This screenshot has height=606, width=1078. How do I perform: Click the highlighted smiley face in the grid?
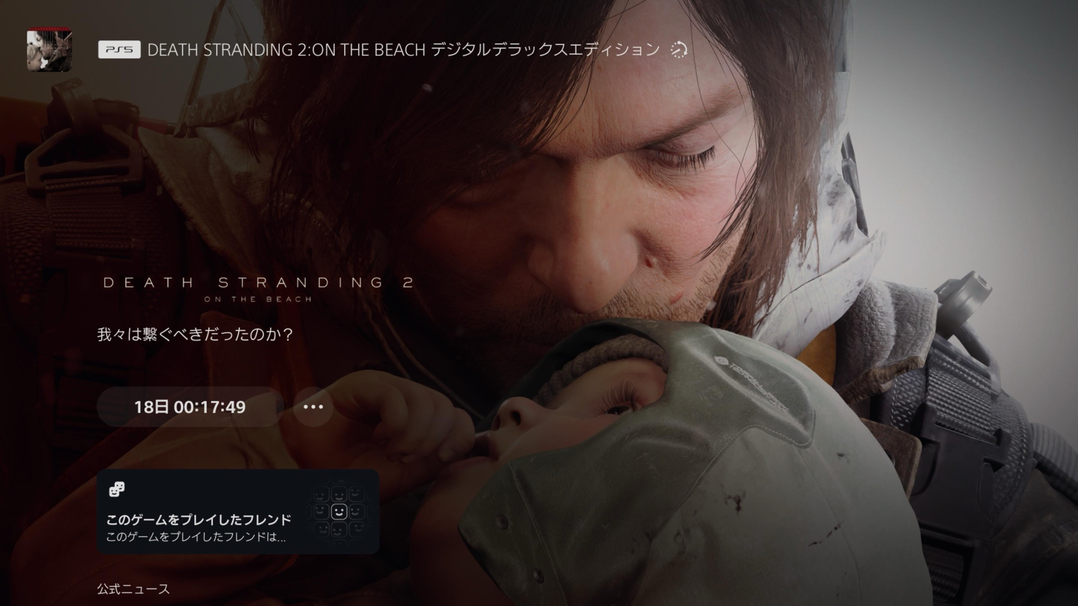click(339, 512)
